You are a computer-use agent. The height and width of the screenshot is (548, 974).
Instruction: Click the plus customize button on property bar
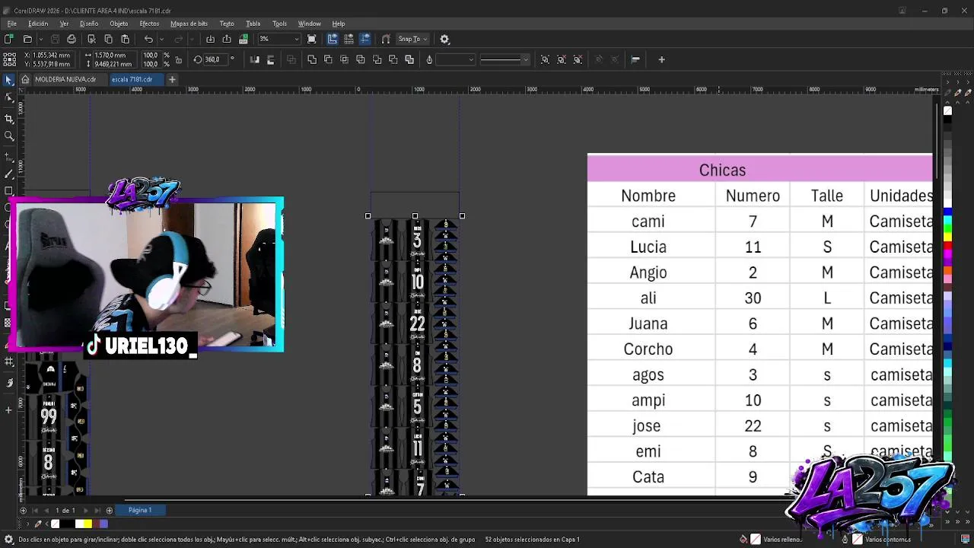661,59
